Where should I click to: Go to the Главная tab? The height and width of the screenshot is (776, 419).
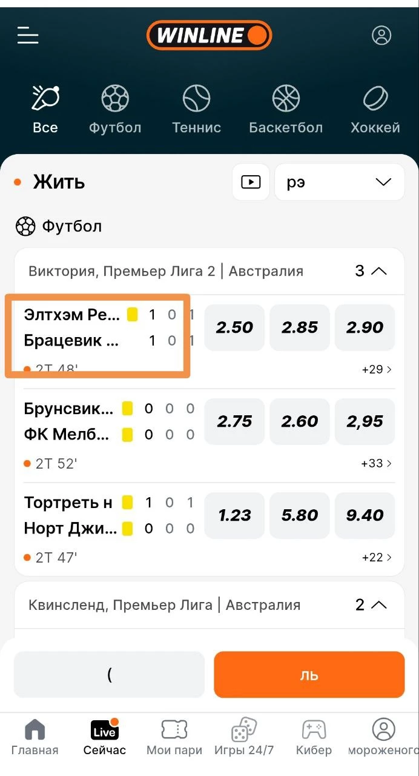(x=35, y=737)
